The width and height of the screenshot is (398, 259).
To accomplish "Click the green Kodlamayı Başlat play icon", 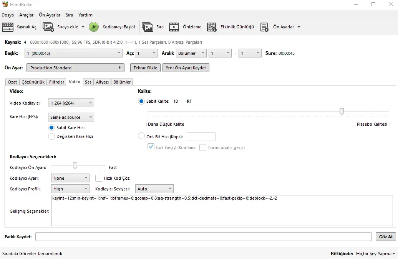I will 94,27.
